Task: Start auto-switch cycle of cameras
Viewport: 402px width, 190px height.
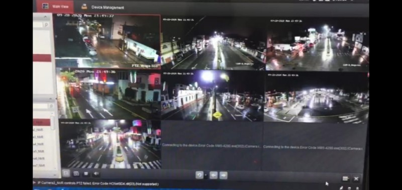Action: pos(199,175)
